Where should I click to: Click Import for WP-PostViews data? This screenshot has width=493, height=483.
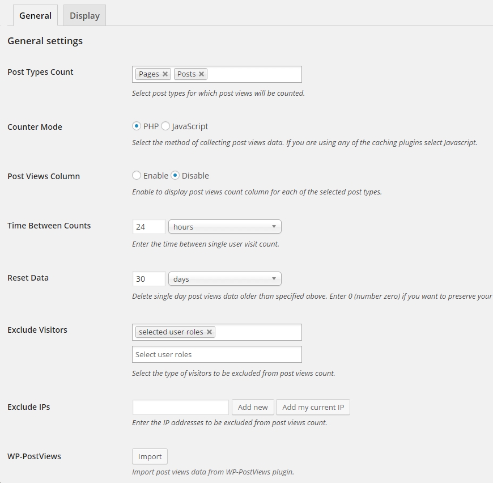click(x=150, y=456)
